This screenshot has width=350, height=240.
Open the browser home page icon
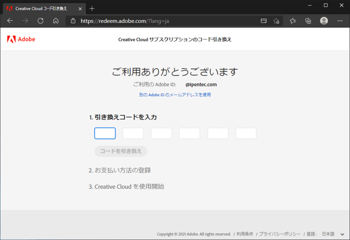56,21
